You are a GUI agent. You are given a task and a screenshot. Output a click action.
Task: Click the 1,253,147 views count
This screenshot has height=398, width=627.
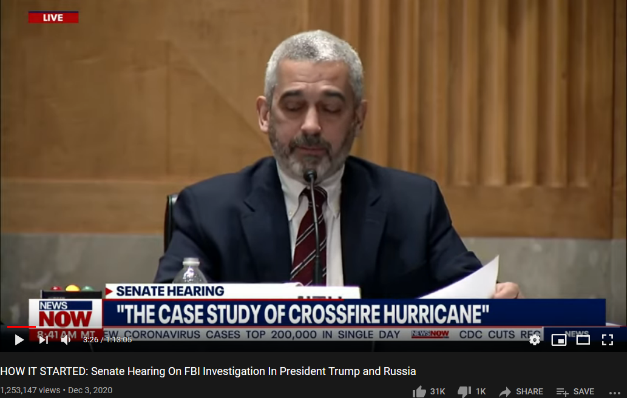pyautogui.click(x=30, y=390)
